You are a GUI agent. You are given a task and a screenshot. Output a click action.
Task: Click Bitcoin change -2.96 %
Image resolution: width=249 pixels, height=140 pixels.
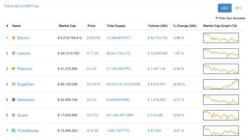pos(178,38)
